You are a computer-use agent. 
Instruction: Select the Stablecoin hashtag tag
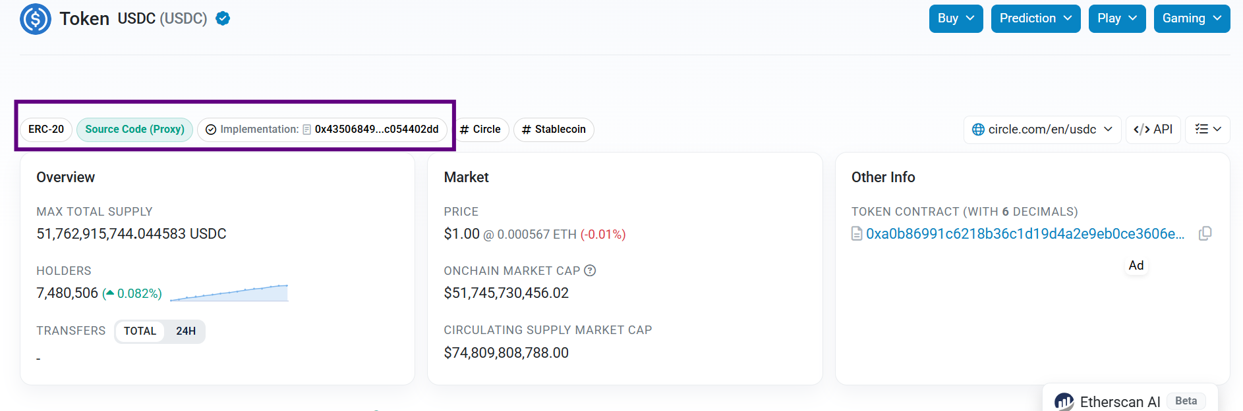[554, 130]
